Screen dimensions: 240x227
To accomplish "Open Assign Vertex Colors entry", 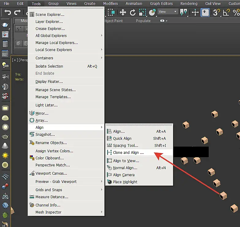I will (x=66, y=151).
